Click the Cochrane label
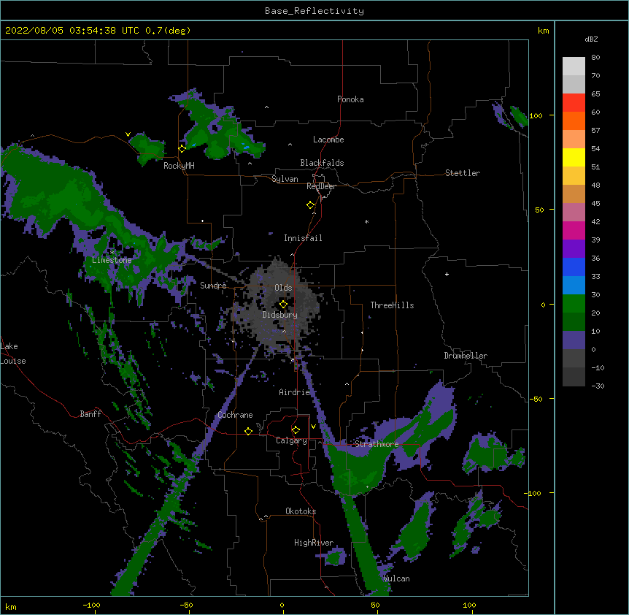This screenshot has width=629, height=615. tap(235, 415)
